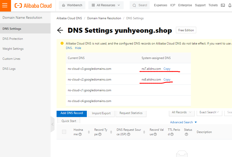The width and height of the screenshot is (232, 157).
Task: Select ns-cloud-c2.googledomains.com text
Action: (x=90, y=79)
